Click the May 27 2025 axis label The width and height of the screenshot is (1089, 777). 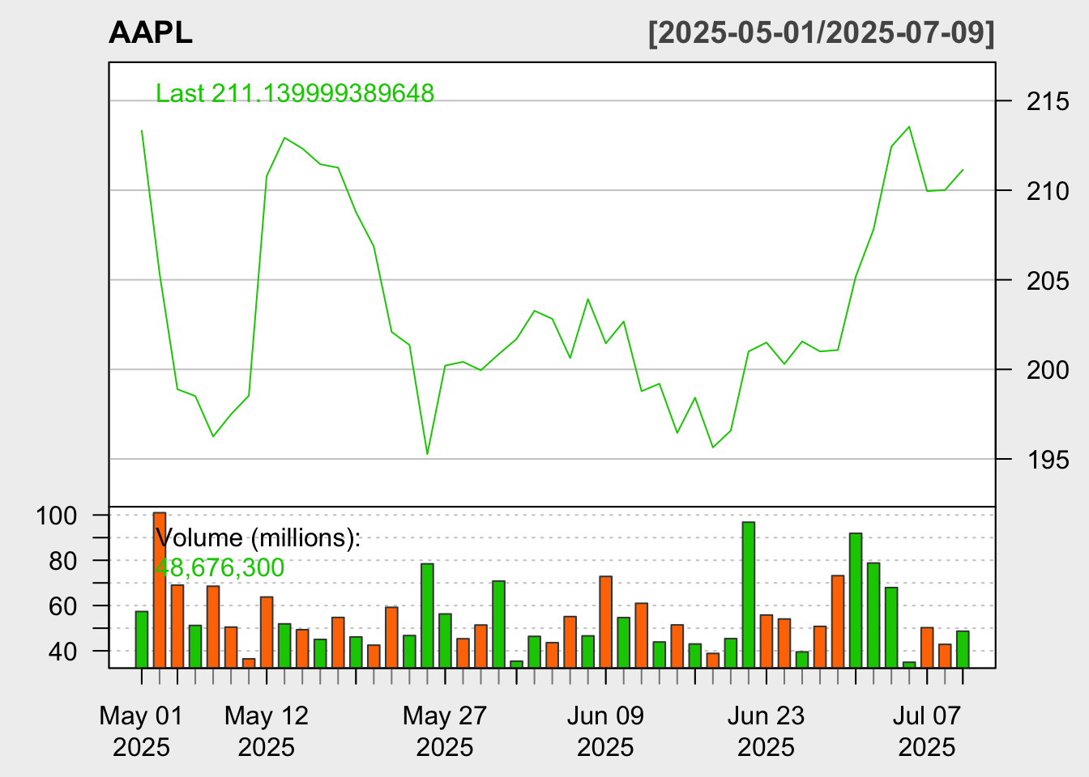(444, 731)
